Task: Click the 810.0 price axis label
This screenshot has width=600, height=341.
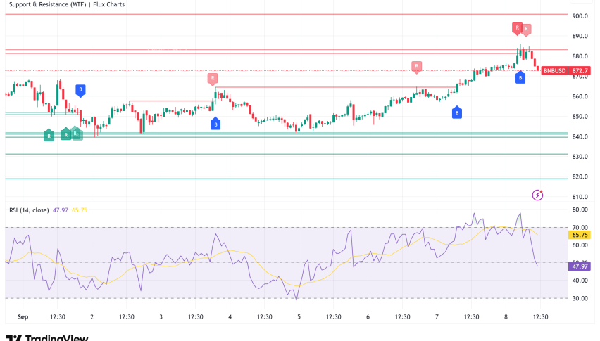Action: click(x=580, y=197)
